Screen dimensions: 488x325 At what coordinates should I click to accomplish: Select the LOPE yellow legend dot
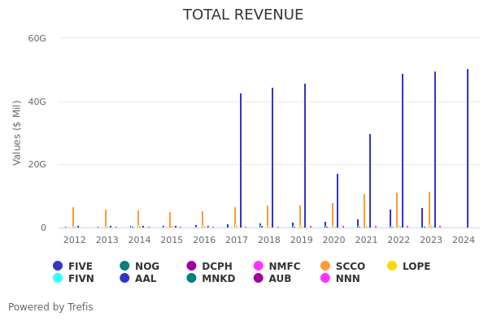[x=393, y=266]
